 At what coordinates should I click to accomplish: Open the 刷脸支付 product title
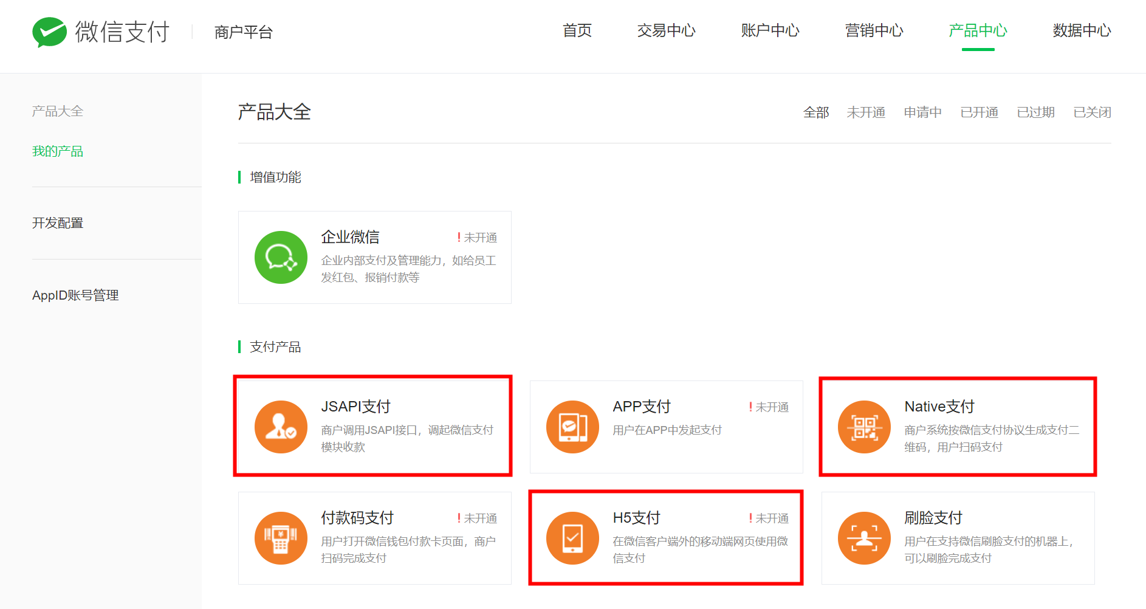pyautogui.click(x=933, y=517)
